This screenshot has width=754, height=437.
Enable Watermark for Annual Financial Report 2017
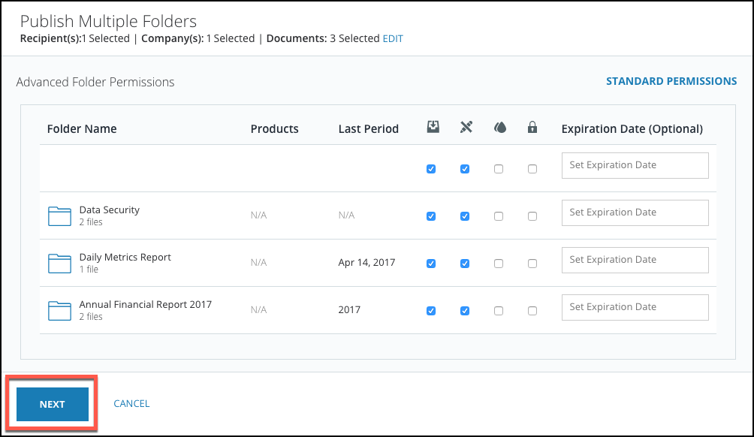click(x=499, y=310)
